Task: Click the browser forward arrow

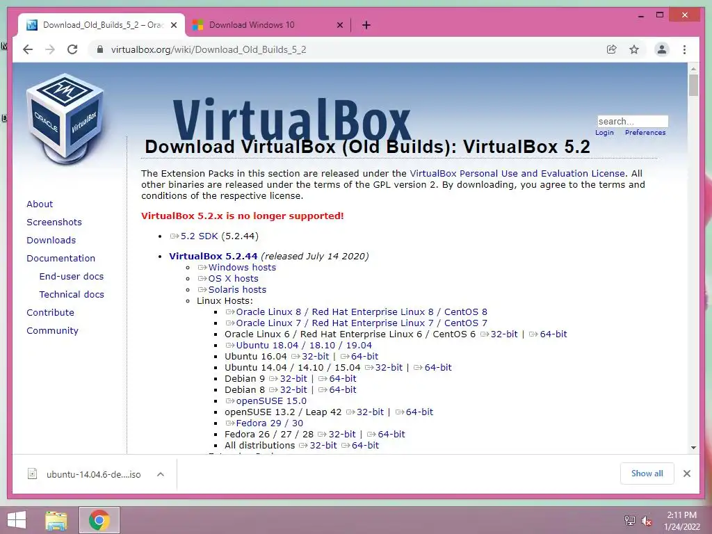Action: [50, 49]
